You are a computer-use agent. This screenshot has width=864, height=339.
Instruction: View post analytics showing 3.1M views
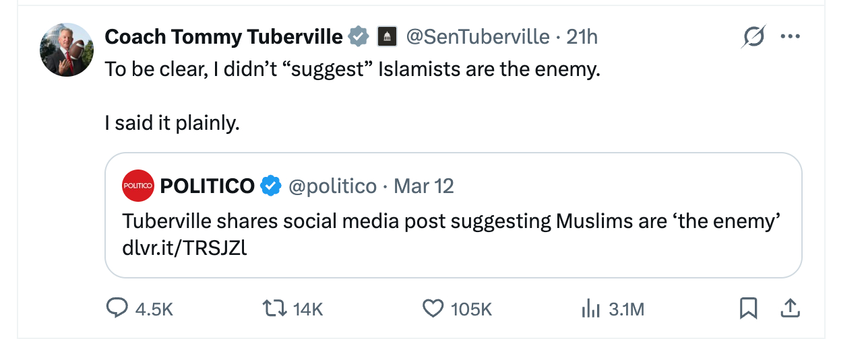pyautogui.click(x=590, y=309)
